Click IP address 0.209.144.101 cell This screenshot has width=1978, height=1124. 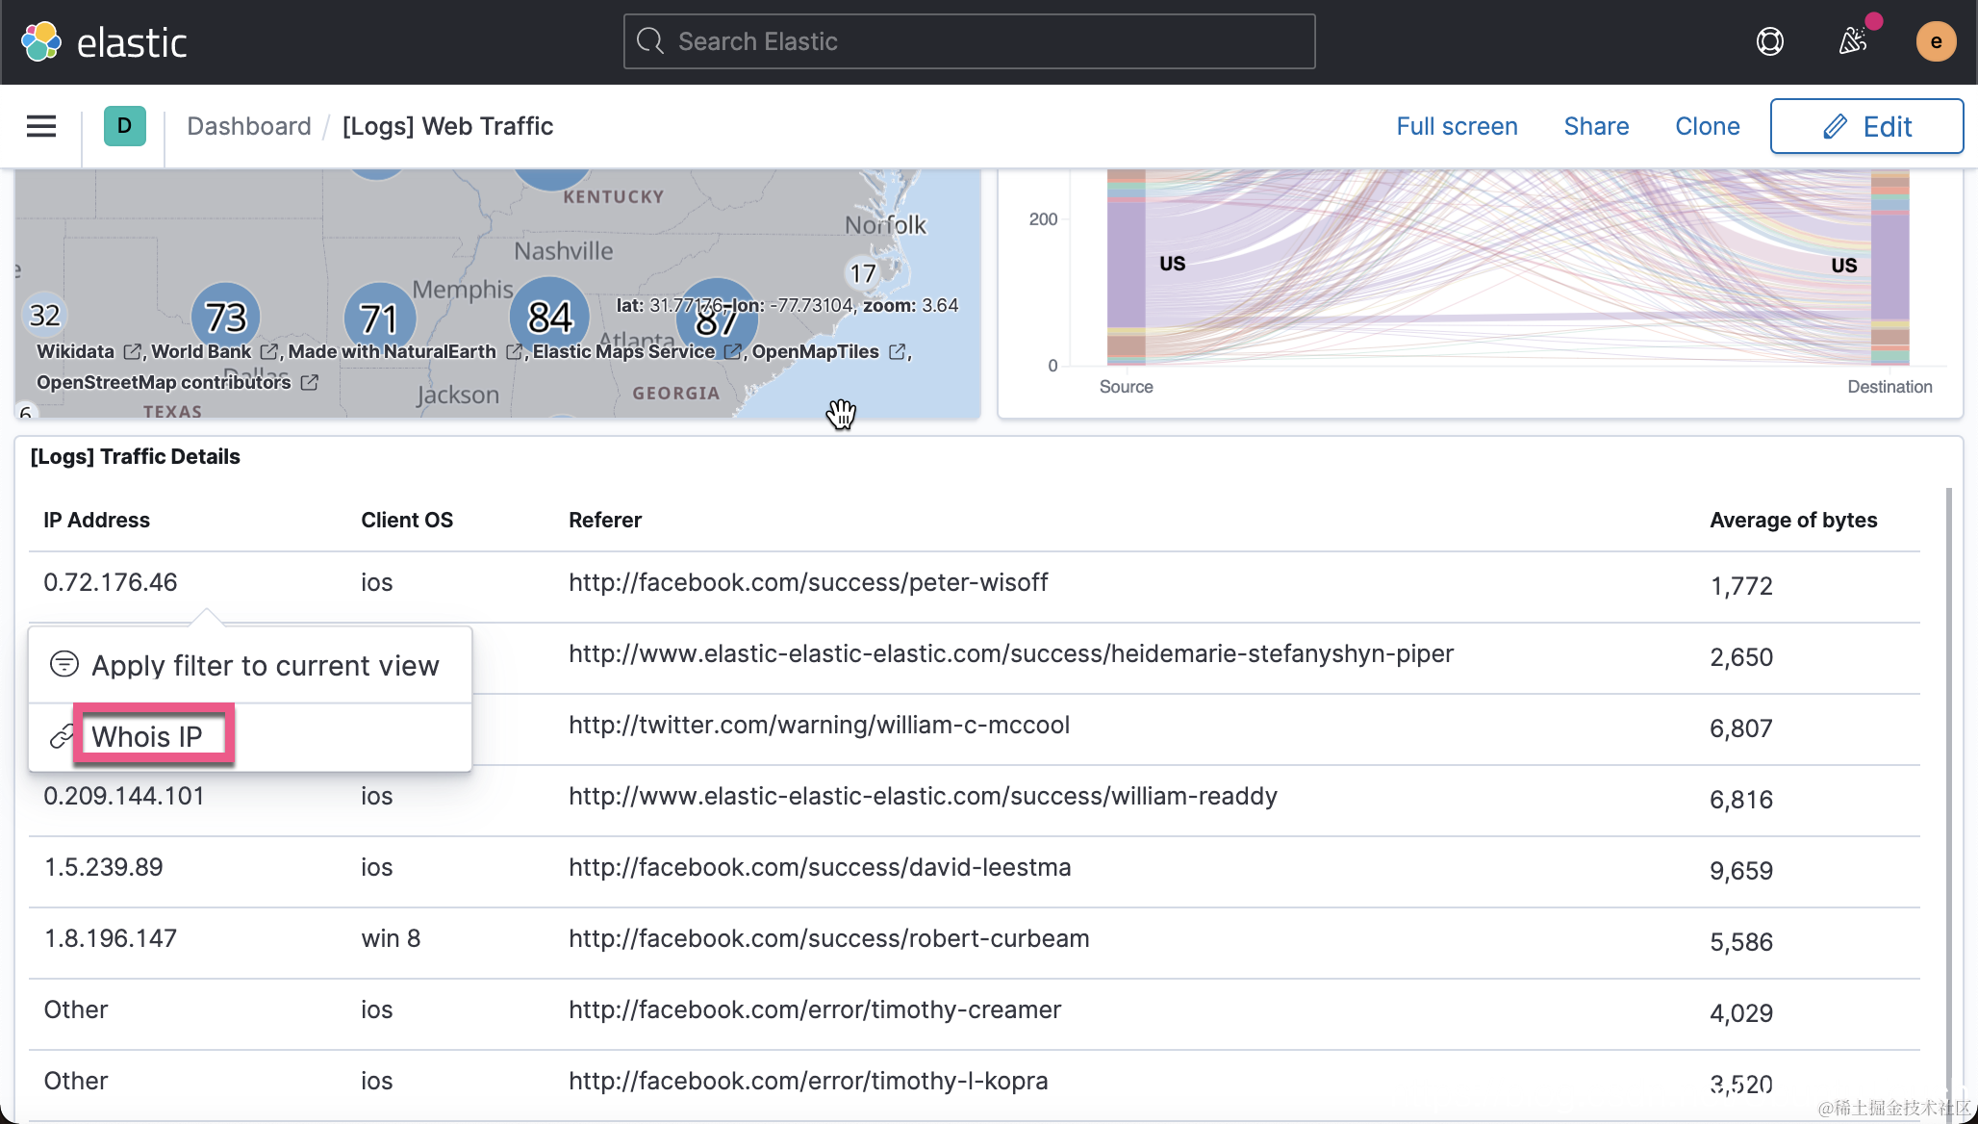click(x=124, y=796)
